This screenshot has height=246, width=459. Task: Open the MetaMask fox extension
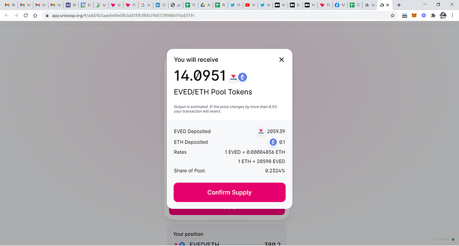pyautogui.click(x=414, y=15)
